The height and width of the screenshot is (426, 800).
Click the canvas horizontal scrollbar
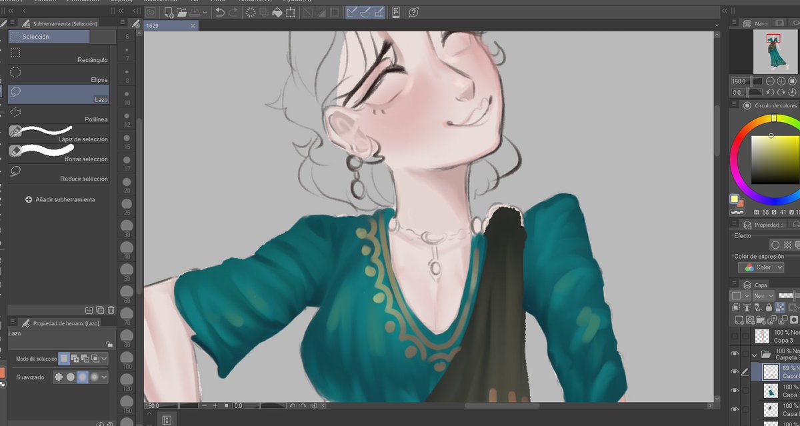click(x=501, y=405)
